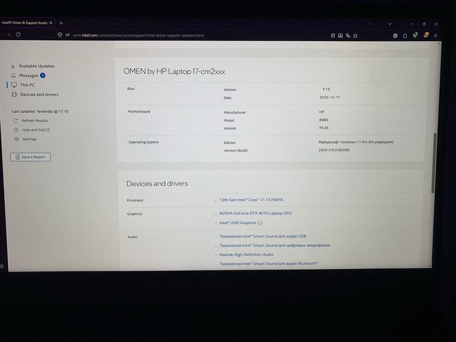
Task: Click the Windows 11 Pro edition text
Action: point(356,142)
